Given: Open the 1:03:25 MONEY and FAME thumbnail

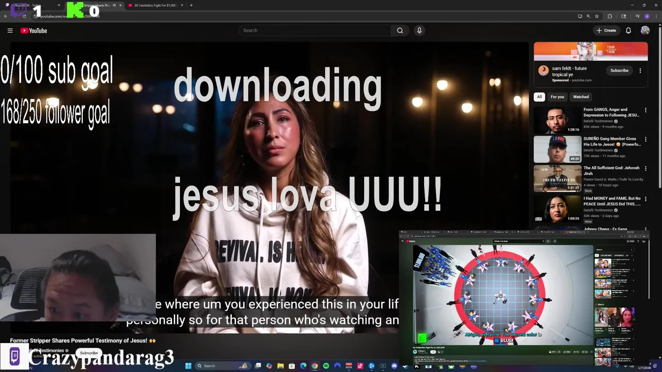Looking at the screenshot, I should coord(558,209).
